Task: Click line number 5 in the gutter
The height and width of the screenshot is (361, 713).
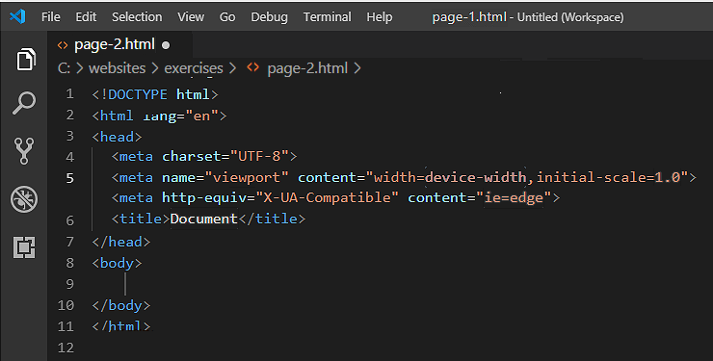Action: coord(69,178)
